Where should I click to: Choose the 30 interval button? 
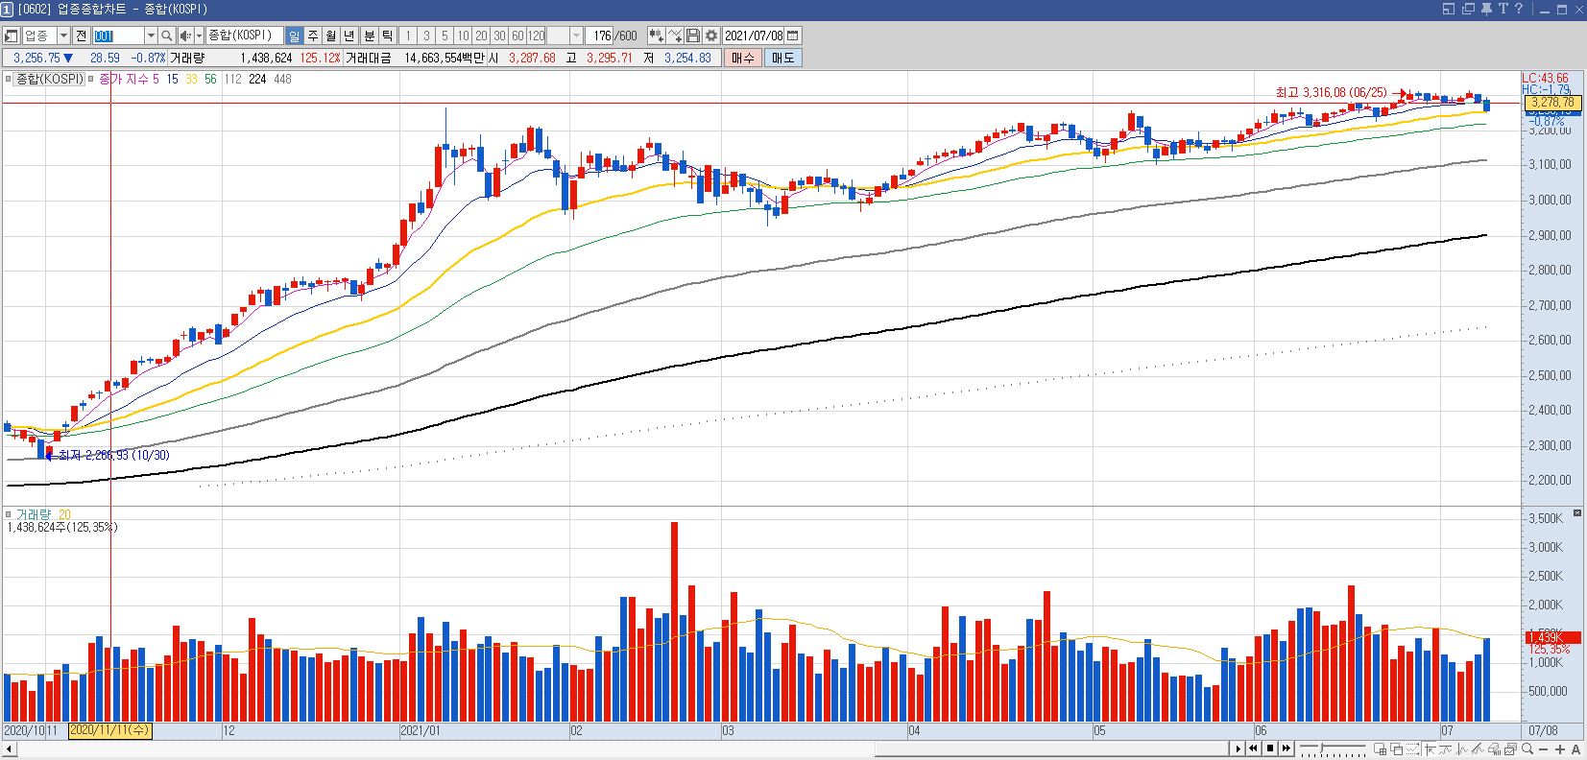tap(499, 36)
